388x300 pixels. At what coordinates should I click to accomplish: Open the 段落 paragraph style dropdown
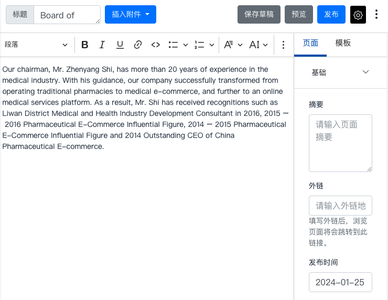[36, 45]
